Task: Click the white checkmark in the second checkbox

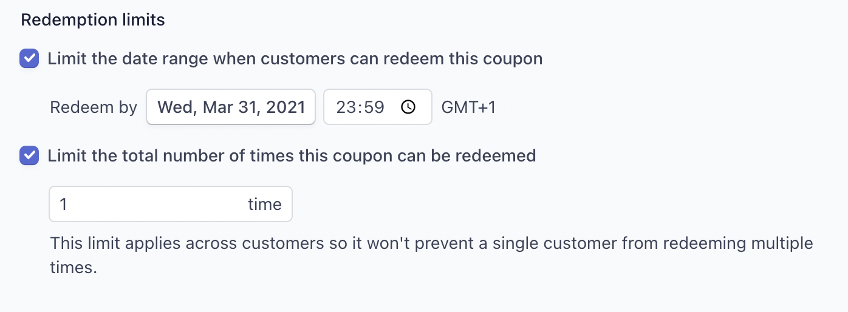Action: point(29,156)
